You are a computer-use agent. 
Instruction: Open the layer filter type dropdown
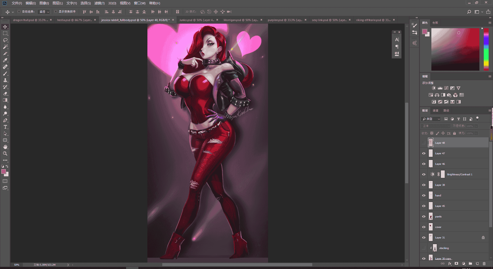coord(431,119)
